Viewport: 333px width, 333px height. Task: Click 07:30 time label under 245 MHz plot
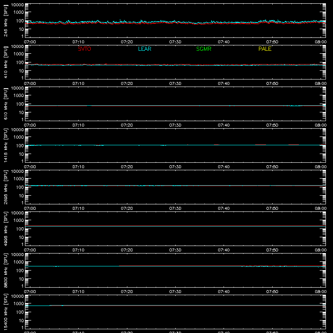(x=175, y=42)
